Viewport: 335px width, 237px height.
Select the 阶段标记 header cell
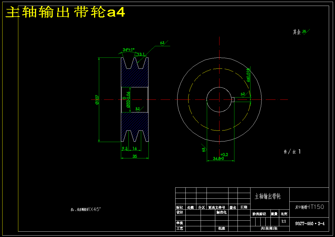pyautogui.click(x=259, y=214)
